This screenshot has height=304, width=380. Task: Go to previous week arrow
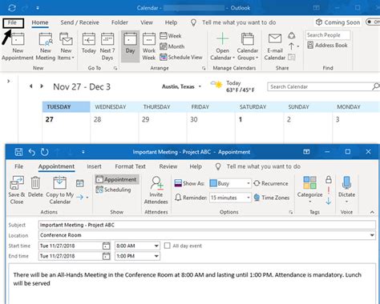(31, 86)
